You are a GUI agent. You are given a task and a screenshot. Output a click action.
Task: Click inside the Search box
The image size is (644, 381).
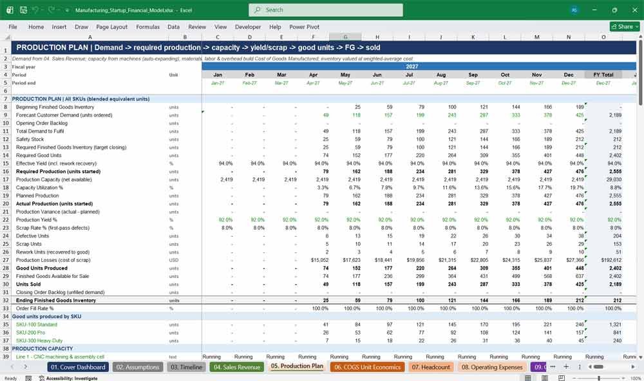click(x=325, y=10)
